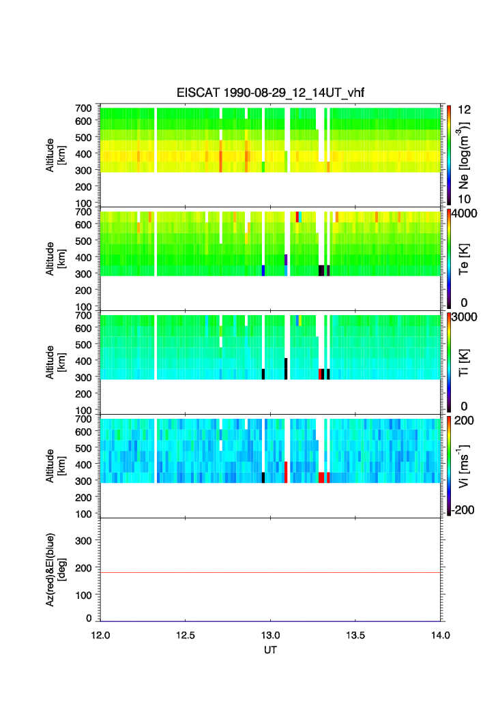Click the 200 tick on azimuth panel axis
This screenshot has height=725, width=483.
83,568
